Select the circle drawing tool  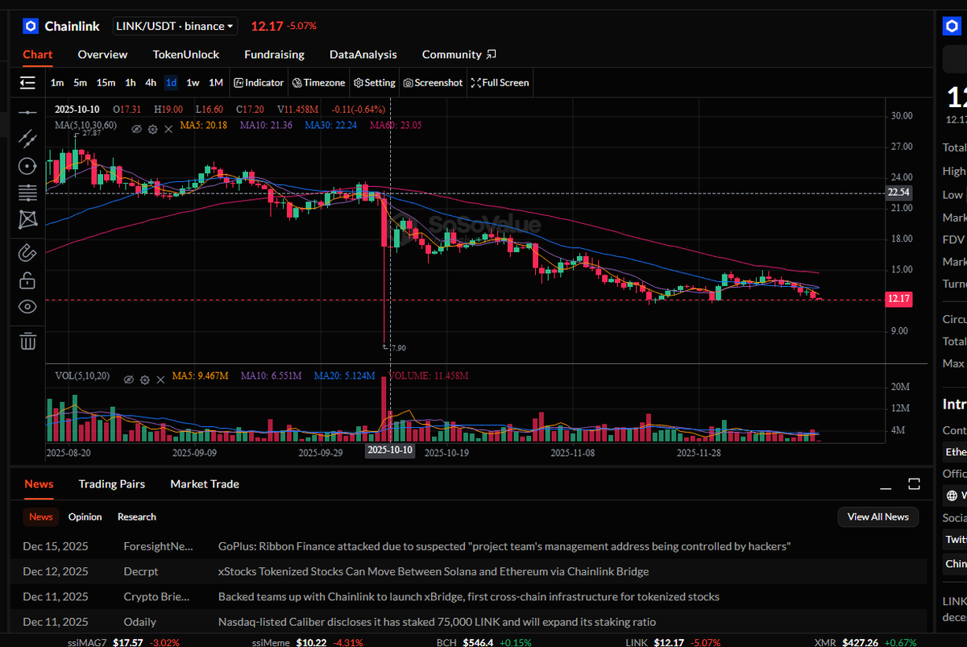pyautogui.click(x=27, y=165)
